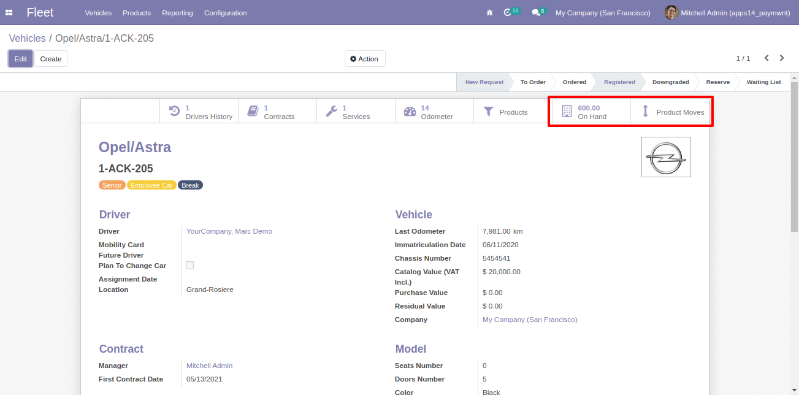The height and width of the screenshot is (395, 799).
Task: Go to next record arrow
Action: [782, 58]
